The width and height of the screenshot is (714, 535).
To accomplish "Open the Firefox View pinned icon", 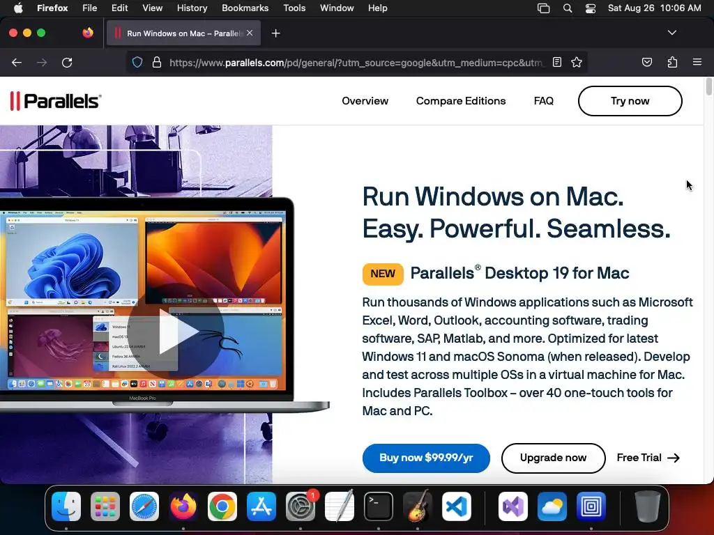I will click(88, 33).
